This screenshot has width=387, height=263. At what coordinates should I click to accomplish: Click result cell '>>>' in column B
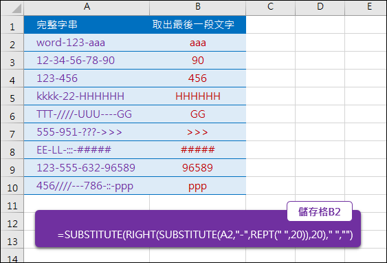(198, 132)
